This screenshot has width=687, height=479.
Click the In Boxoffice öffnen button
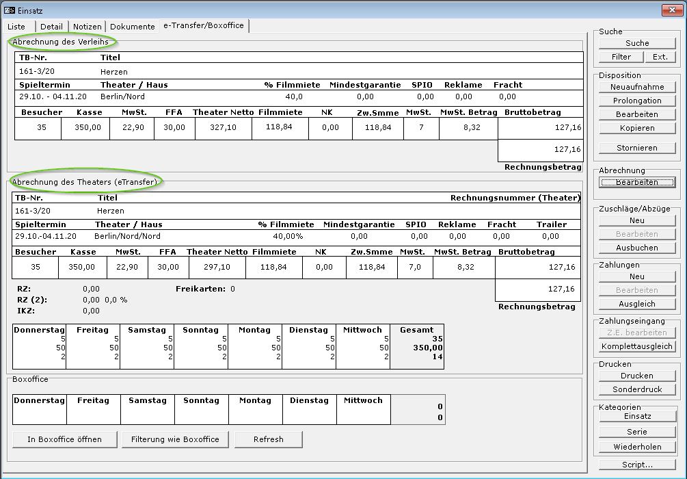64,439
